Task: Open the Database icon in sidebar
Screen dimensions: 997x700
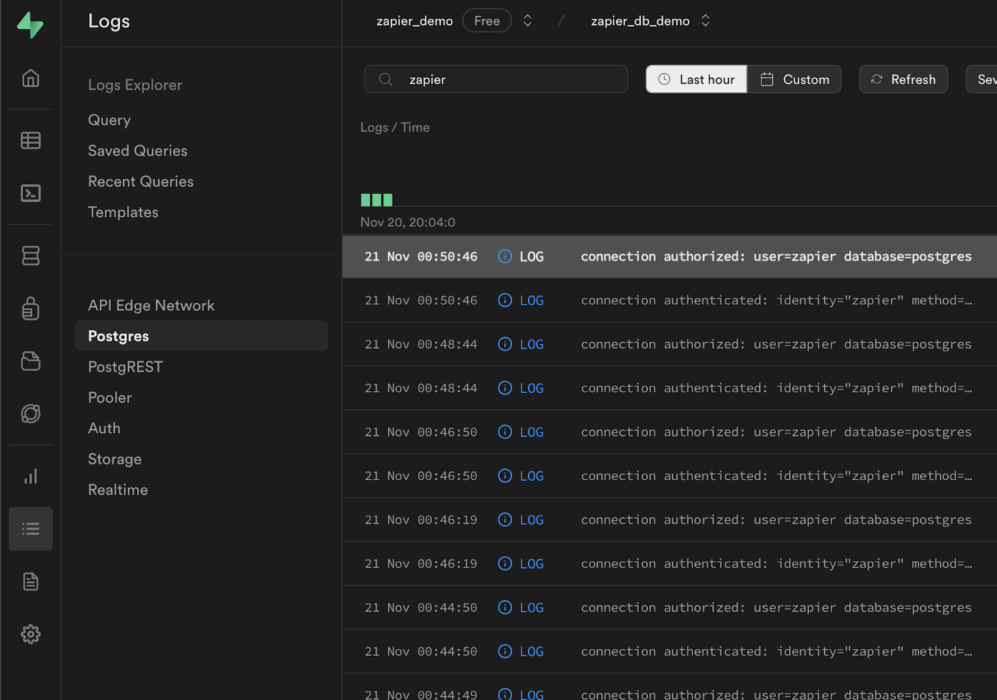Action: coord(31,255)
